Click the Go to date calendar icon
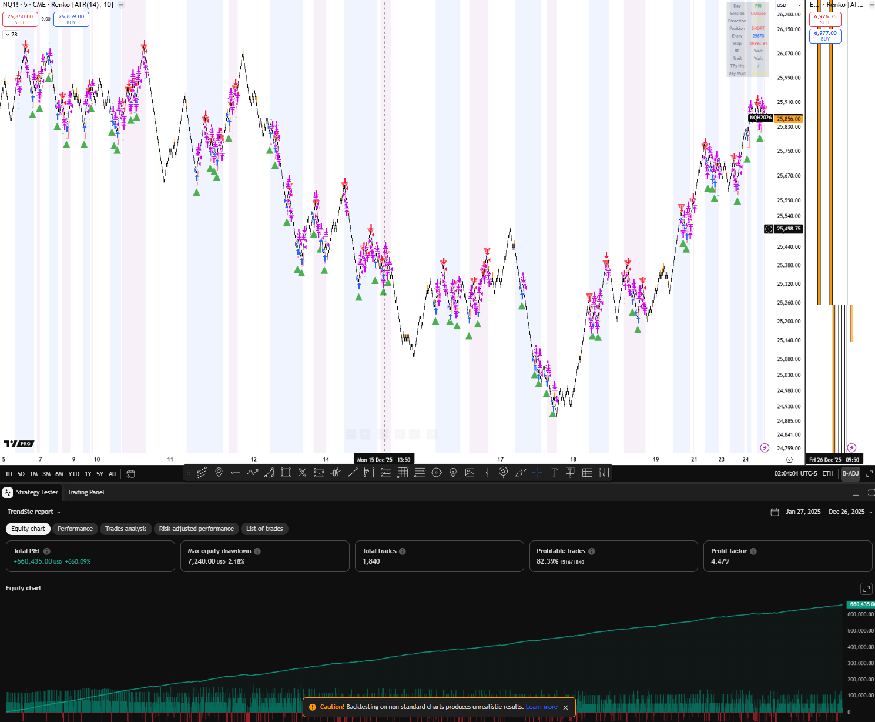 tap(131, 474)
